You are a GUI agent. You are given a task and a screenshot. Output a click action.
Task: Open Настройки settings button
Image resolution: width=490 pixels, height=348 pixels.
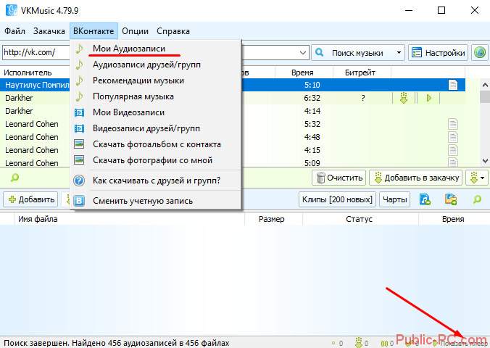click(x=439, y=53)
